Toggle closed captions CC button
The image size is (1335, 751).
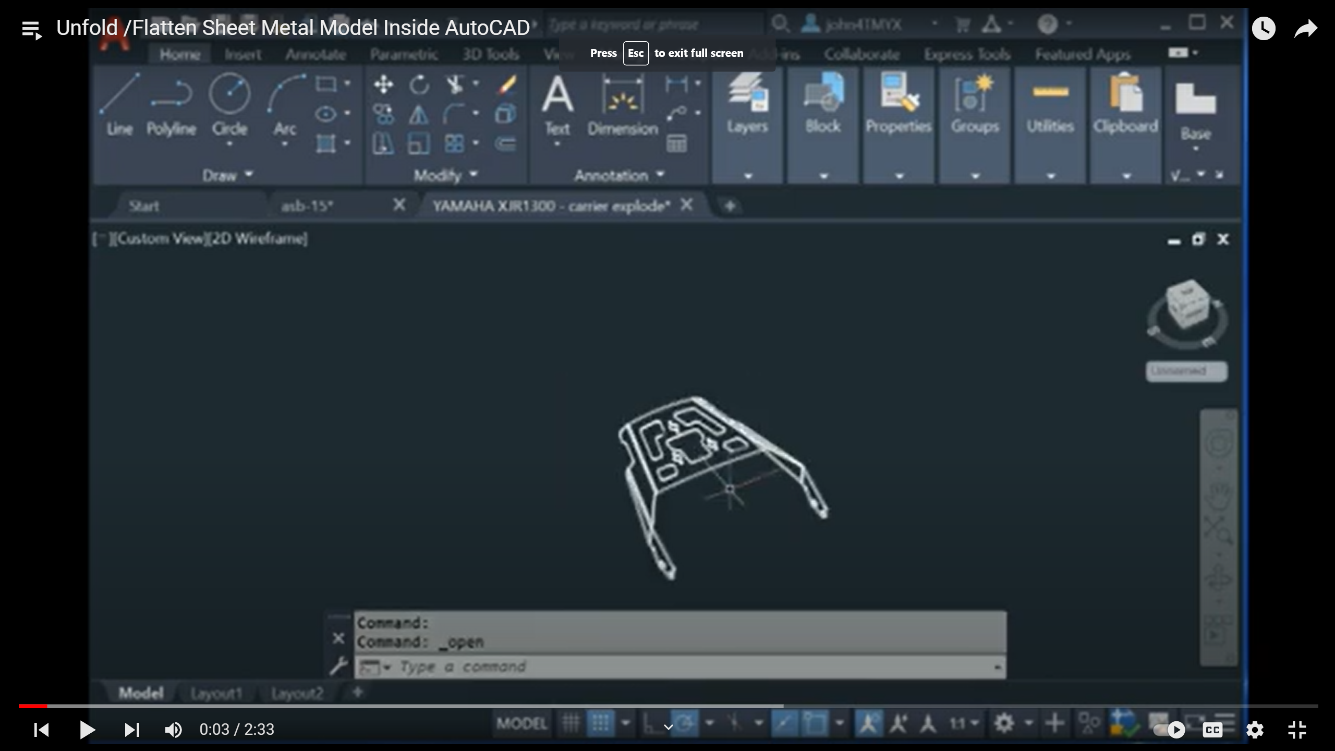[x=1212, y=730]
